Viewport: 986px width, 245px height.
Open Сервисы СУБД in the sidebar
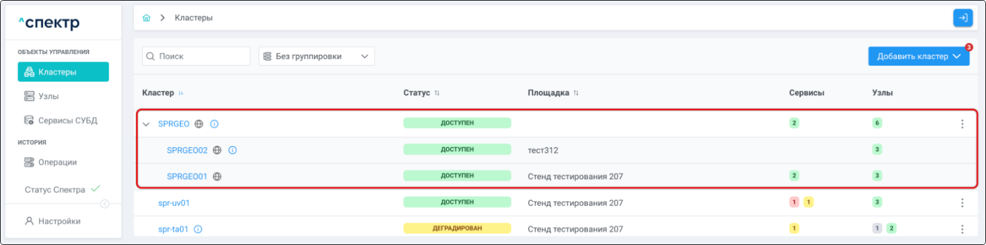61,121
